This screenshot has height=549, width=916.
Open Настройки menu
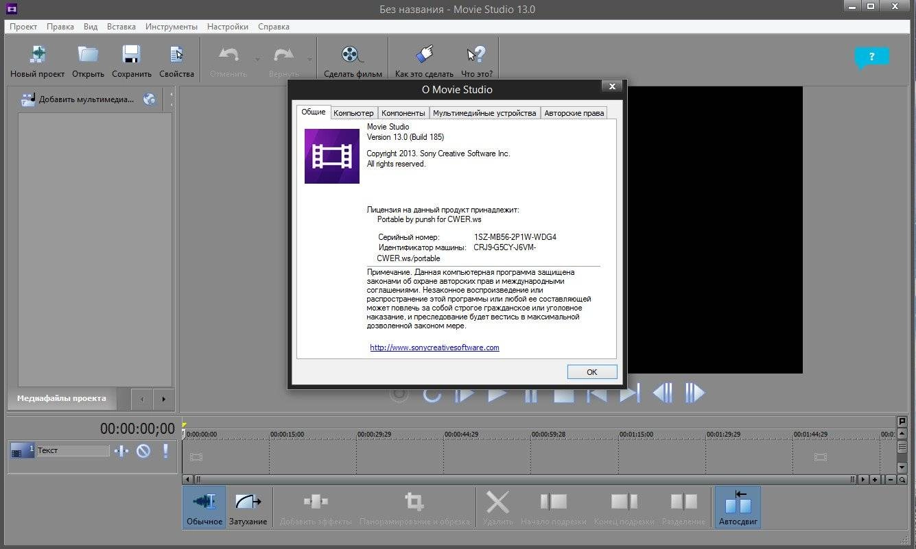click(228, 27)
